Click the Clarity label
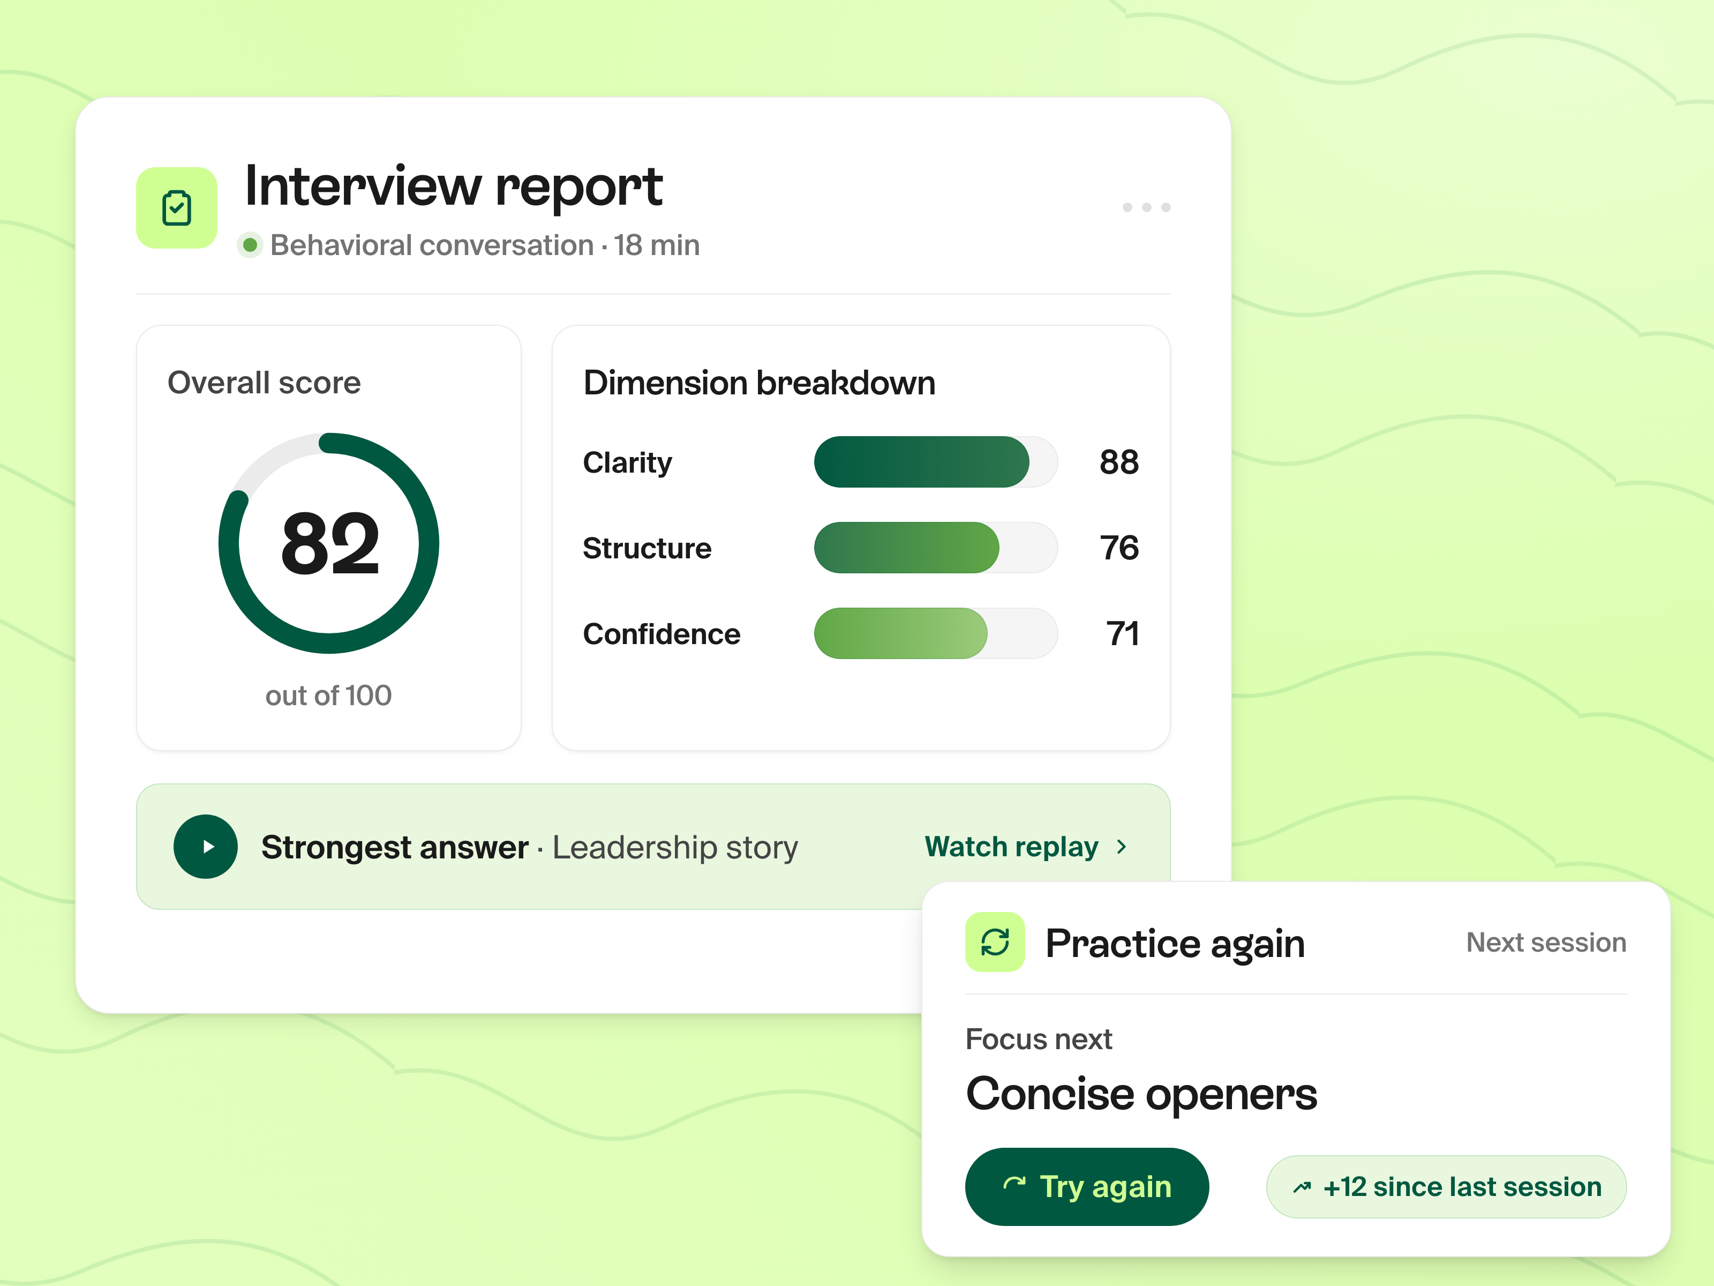This screenshot has height=1286, width=1714. coord(627,463)
